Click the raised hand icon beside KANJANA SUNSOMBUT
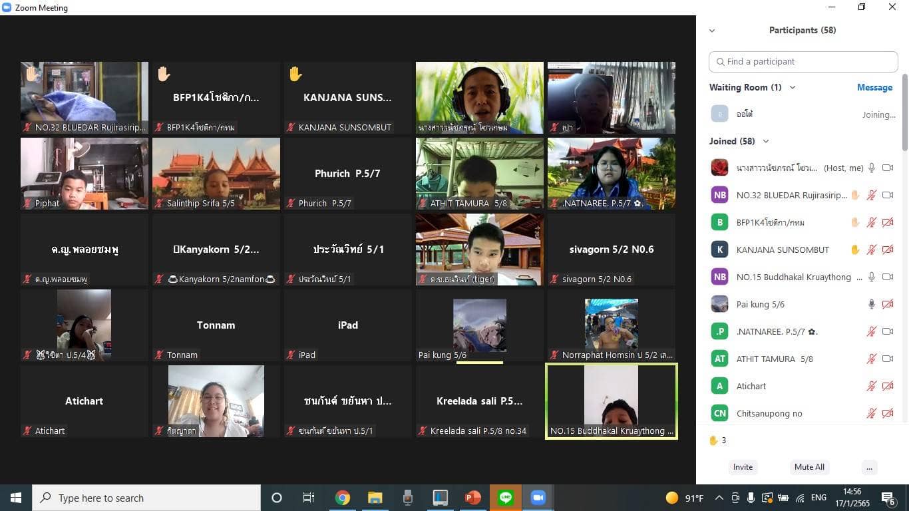This screenshot has height=511, width=909. click(x=855, y=250)
